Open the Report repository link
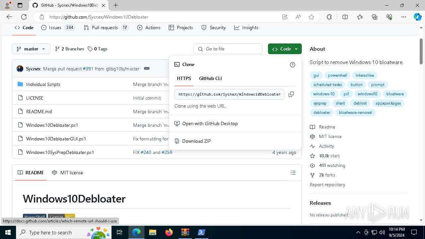 click(327, 185)
